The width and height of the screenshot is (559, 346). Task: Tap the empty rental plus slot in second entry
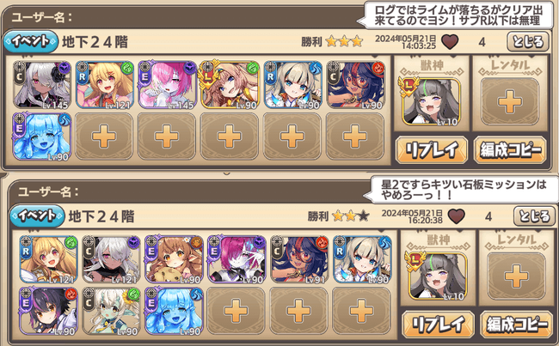click(x=516, y=276)
